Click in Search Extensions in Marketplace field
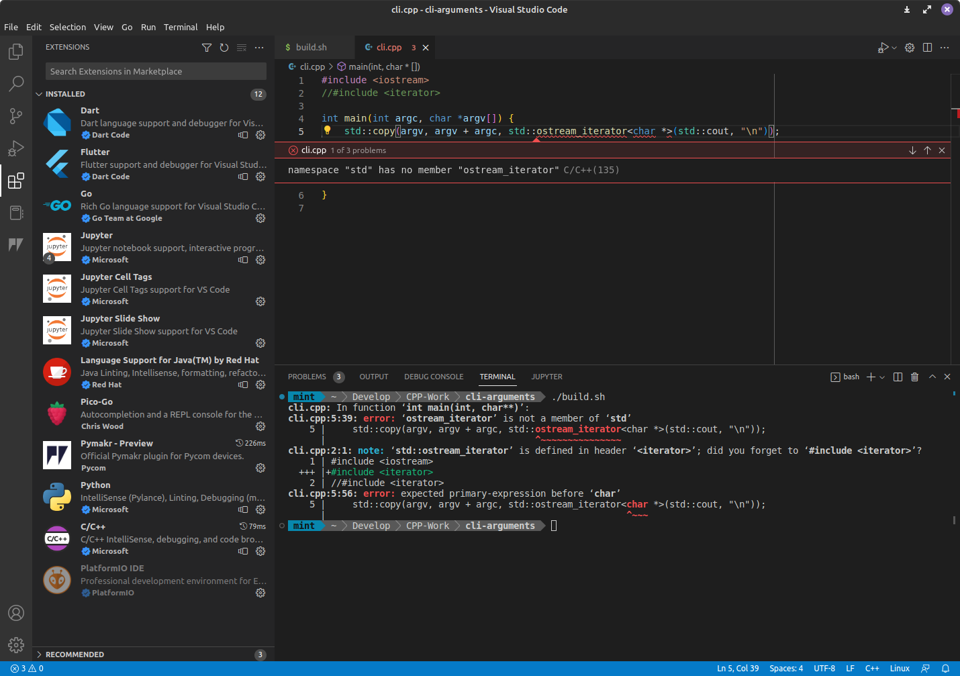This screenshot has height=676, width=960. (156, 71)
